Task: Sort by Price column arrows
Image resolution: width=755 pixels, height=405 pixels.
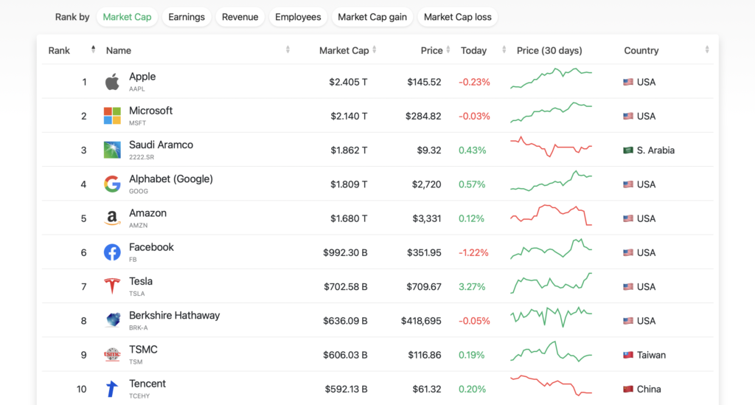Action: (448, 49)
